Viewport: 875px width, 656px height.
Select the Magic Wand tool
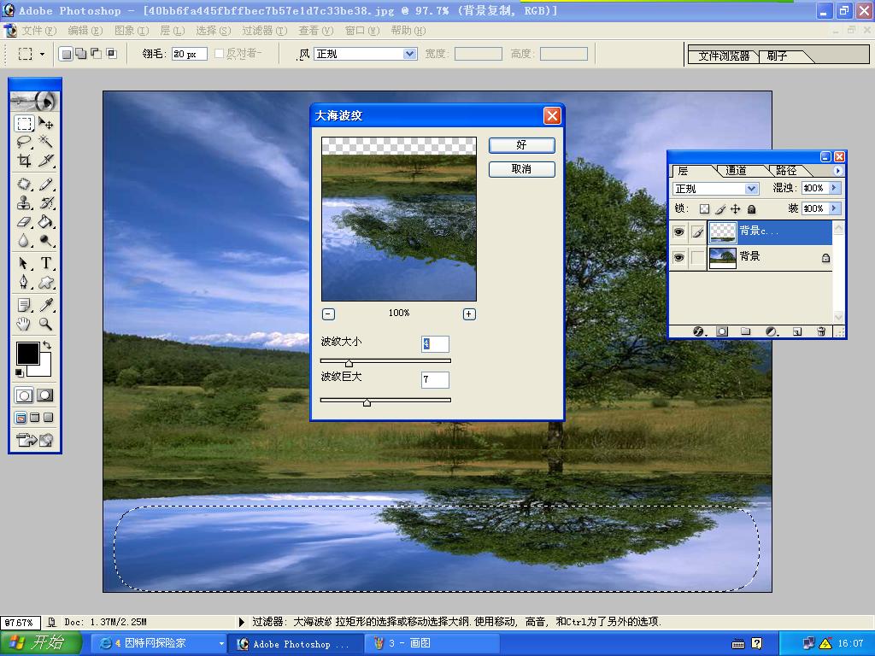tap(46, 142)
